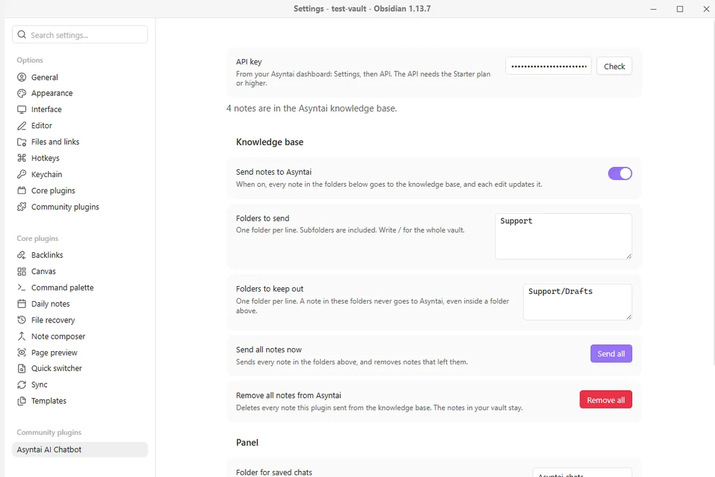This screenshot has width=715, height=477.
Task: Open Appearance settings tab
Action: (80, 93)
